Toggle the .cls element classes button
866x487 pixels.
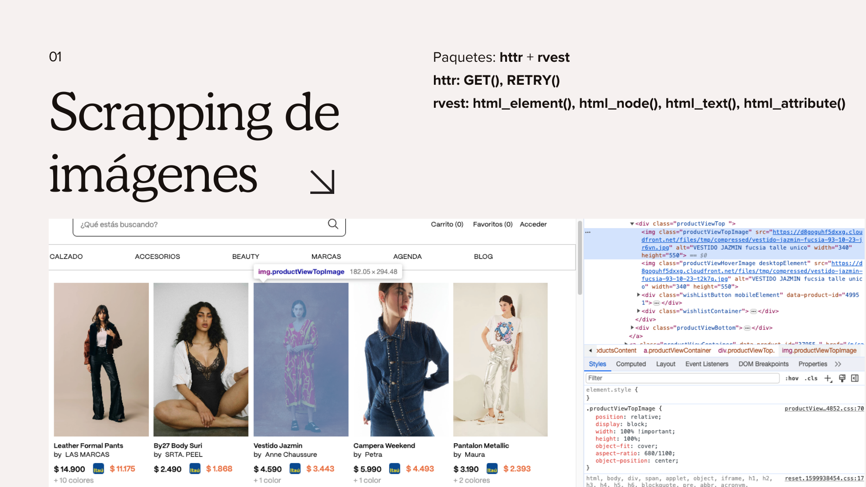pyautogui.click(x=811, y=378)
